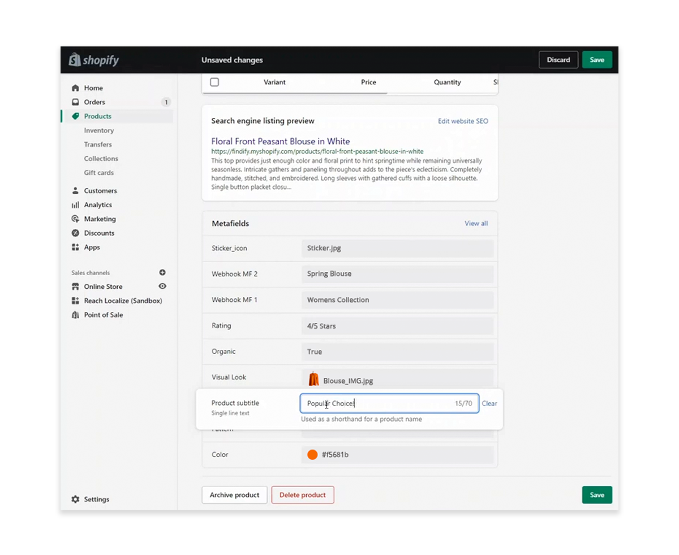Go to Analytics section

pos(98,205)
